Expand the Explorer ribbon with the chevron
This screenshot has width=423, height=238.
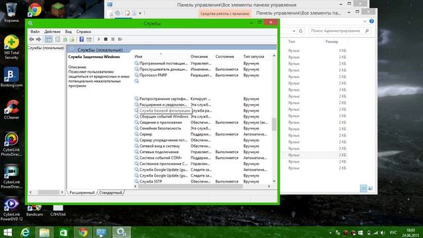(x=365, y=21)
